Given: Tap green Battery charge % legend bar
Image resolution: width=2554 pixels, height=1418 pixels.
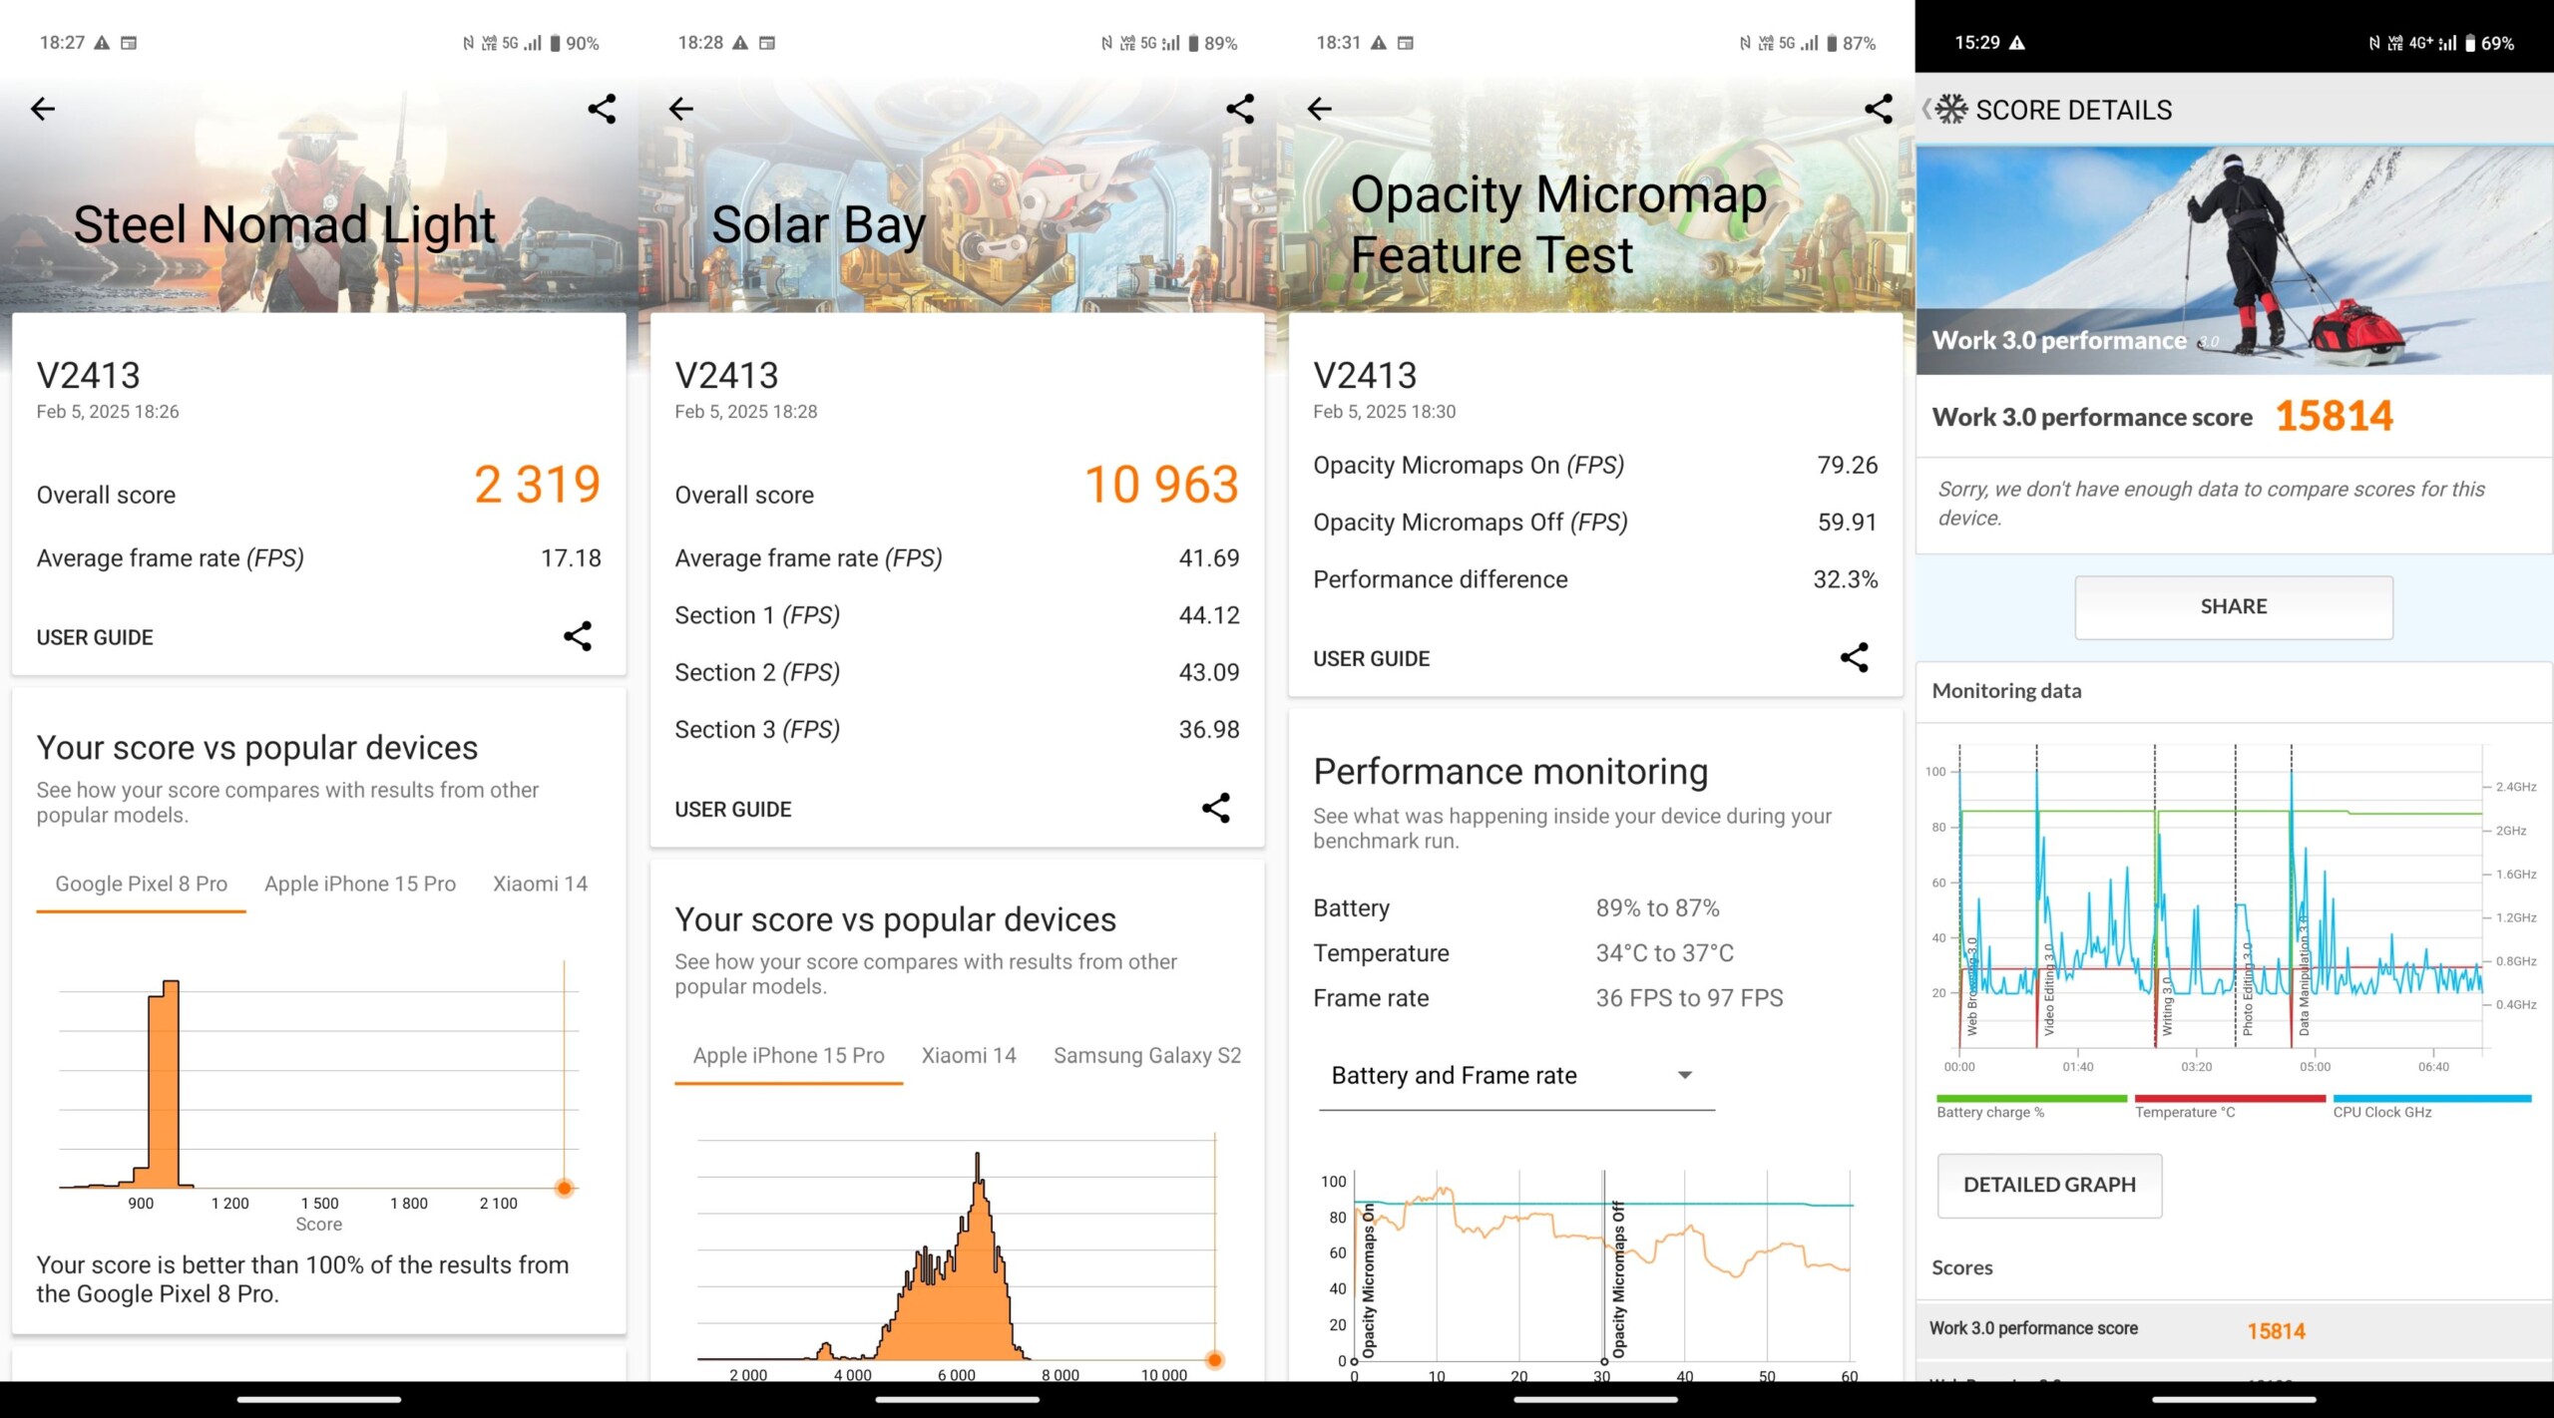Looking at the screenshot, I should tap(2031, 1098).
